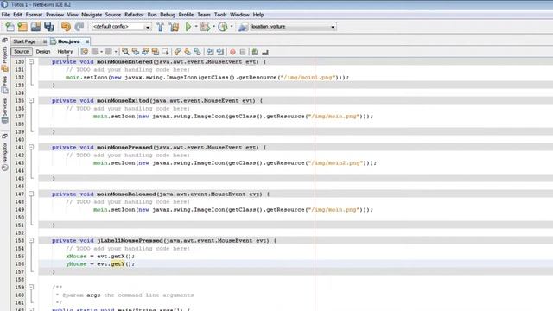Open Profile Project dropdown arrow
The width and height of the screenshot is (553, 311).
point(232,27)
